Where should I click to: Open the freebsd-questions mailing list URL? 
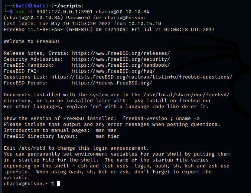(141, 77)
